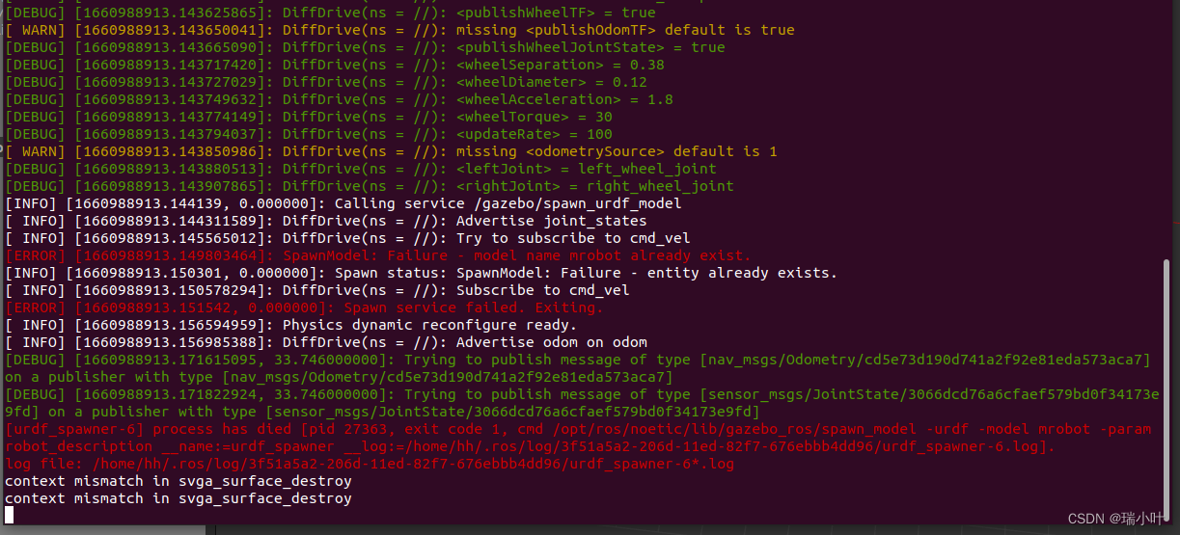
Task: Click the "<rightJoint> = right_wheel_joint" text
Action: coord(595,186)
